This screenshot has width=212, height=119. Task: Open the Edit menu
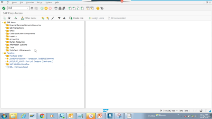point(21,2)
